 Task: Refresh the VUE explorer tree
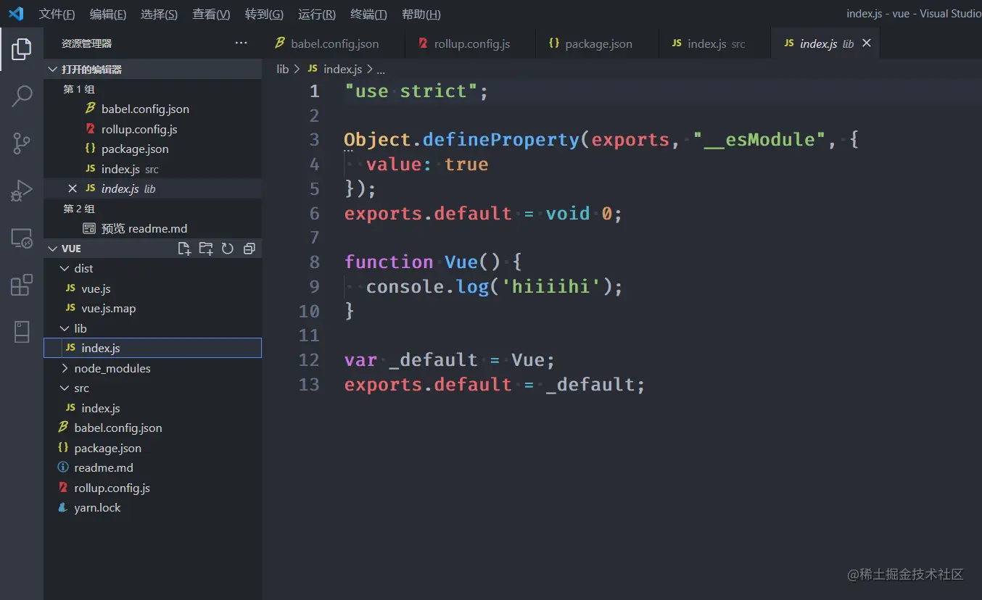[x=227, y=249]
